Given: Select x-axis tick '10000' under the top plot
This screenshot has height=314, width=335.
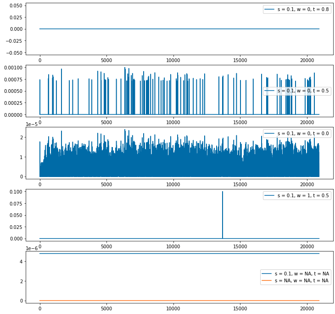Looking at the screenshot, I should tap(173, 60).
